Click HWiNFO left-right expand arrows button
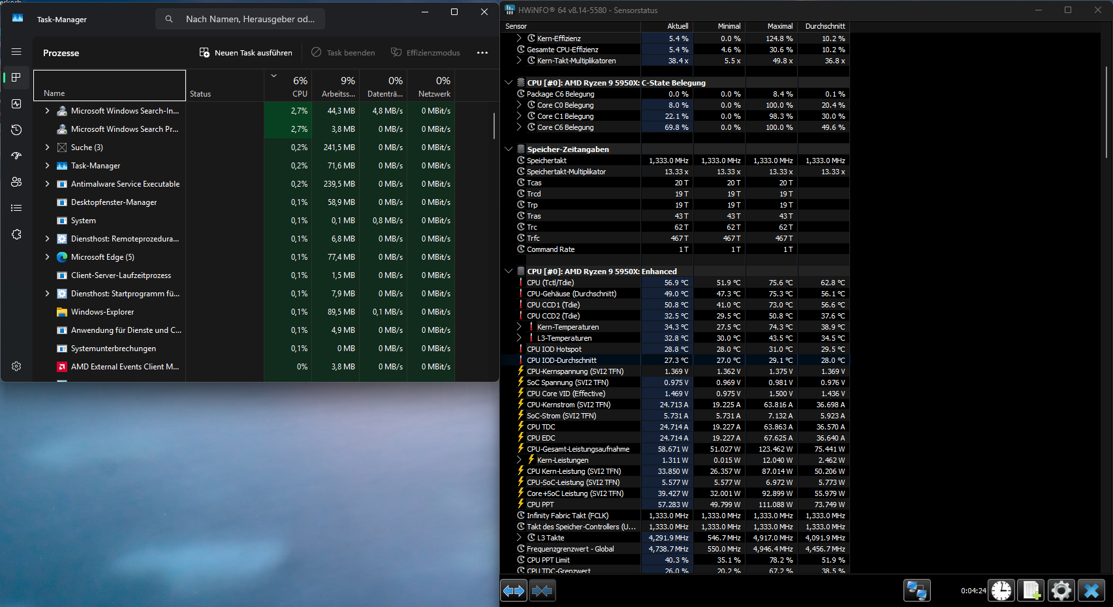Image resolution: width=1113 pixels, height=607 pixels. [x=514, y=591]
